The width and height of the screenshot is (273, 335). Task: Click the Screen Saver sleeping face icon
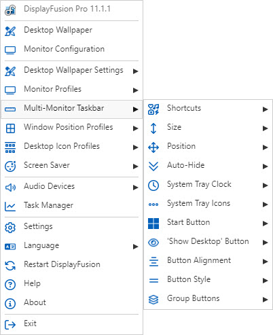(x=10, y=166)
